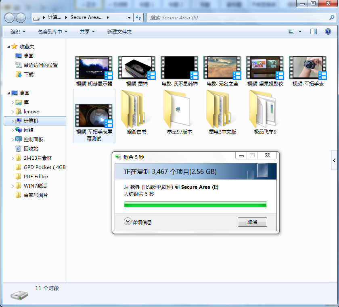Open the 共享 menu

(x=87, y=32)
